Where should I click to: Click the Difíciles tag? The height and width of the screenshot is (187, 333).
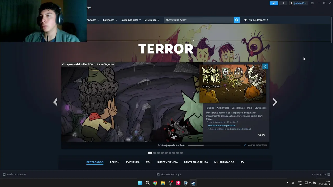click(210, 108)
